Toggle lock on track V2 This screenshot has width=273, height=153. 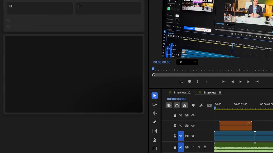pyautogui.click(x=175, y=126)
